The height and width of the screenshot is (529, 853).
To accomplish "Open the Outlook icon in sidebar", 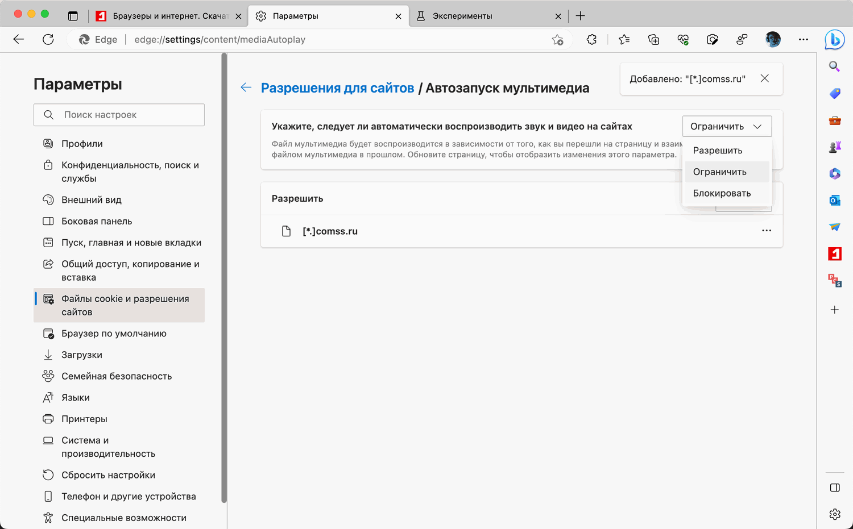I will tap(834, 200).
